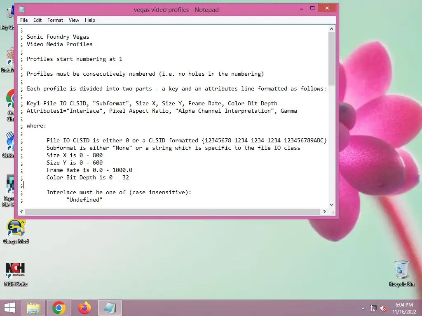Click line 'Subformat is either "None"'

point(173,148)
